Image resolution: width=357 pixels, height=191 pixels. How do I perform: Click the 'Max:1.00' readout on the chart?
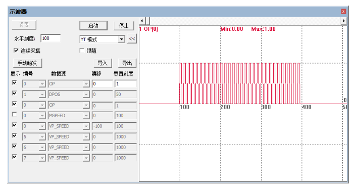coord(264,29)
